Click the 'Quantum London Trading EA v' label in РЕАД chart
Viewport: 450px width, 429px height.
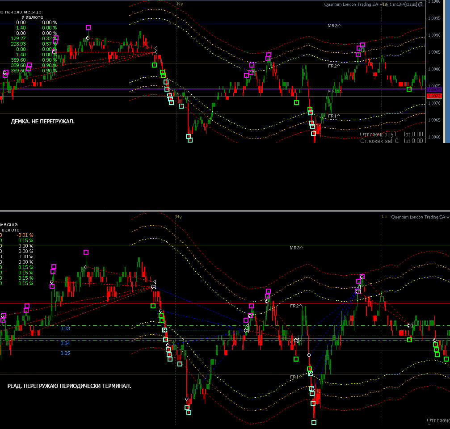tap(421, 217)
